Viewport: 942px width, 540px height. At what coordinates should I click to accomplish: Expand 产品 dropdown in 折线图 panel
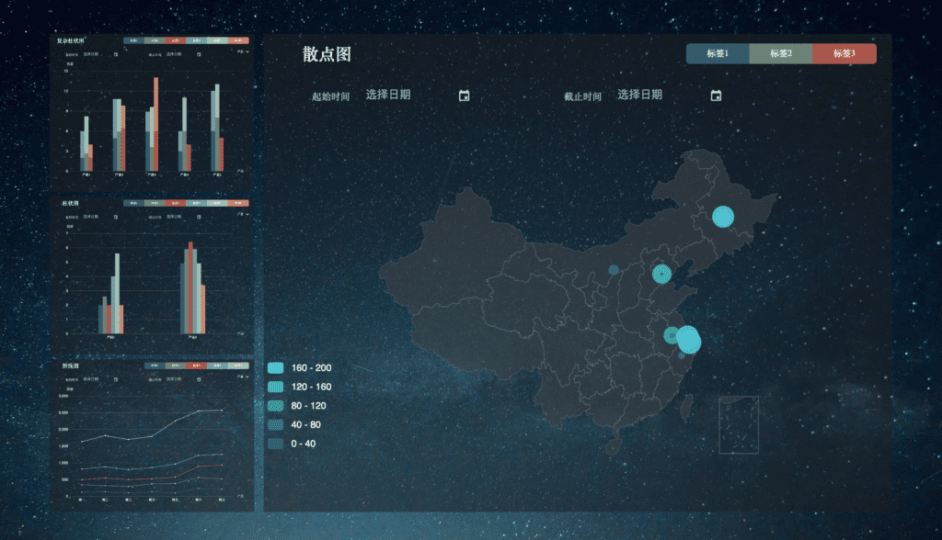(x=243, y=377)
